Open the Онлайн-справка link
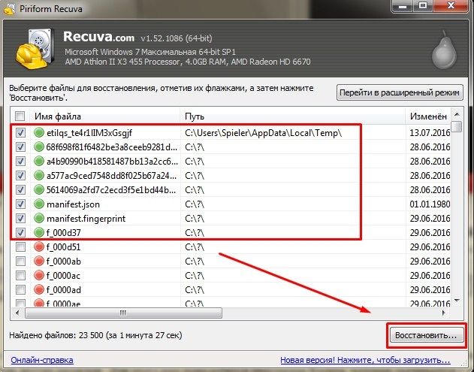 [42, 360]
